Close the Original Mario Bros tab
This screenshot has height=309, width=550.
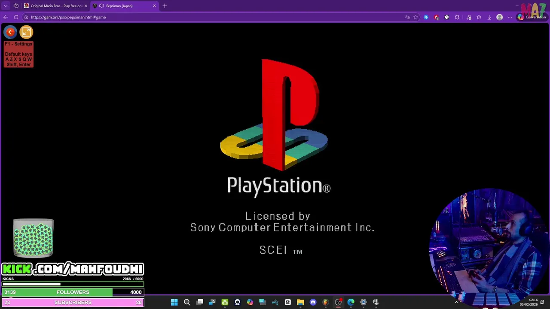click(x=86, y=6)
